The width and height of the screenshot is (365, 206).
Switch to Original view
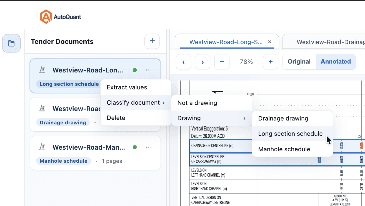point(299,62)
